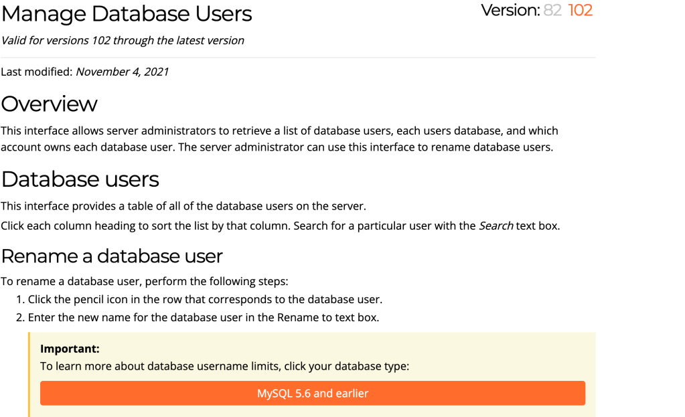
Task: Click the November 4, 2021 modified date
Action: tap(122, 72)
